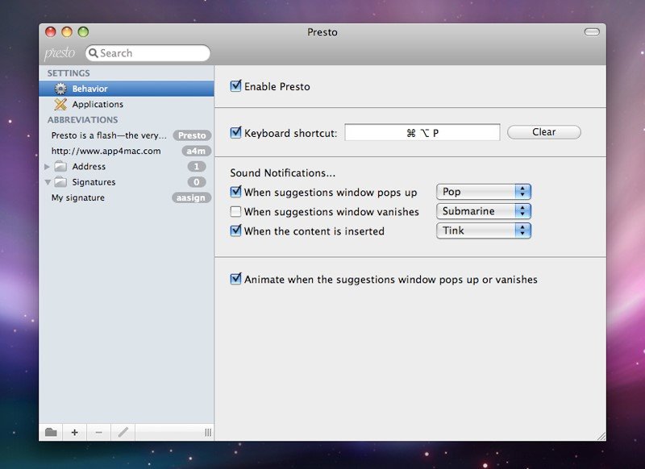
Task: Check 'When suggestions window vanishes'
Action: (235, 211)
